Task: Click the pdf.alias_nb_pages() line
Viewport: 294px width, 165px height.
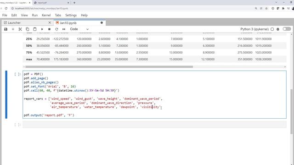Action: point(41,82)
